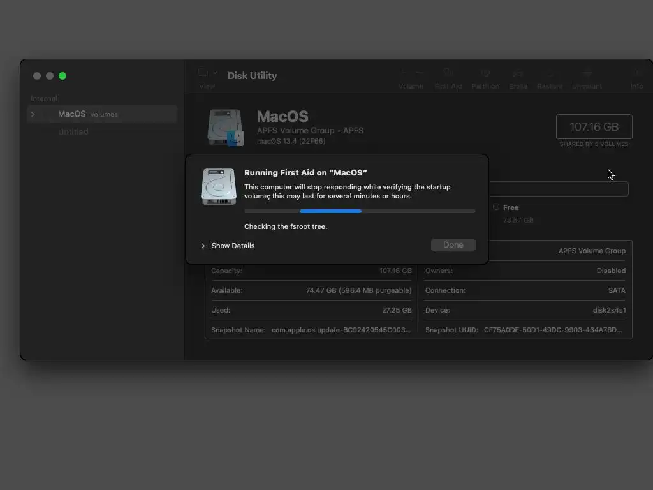Click the 107.16 GB size box

(x=594, y=127)
